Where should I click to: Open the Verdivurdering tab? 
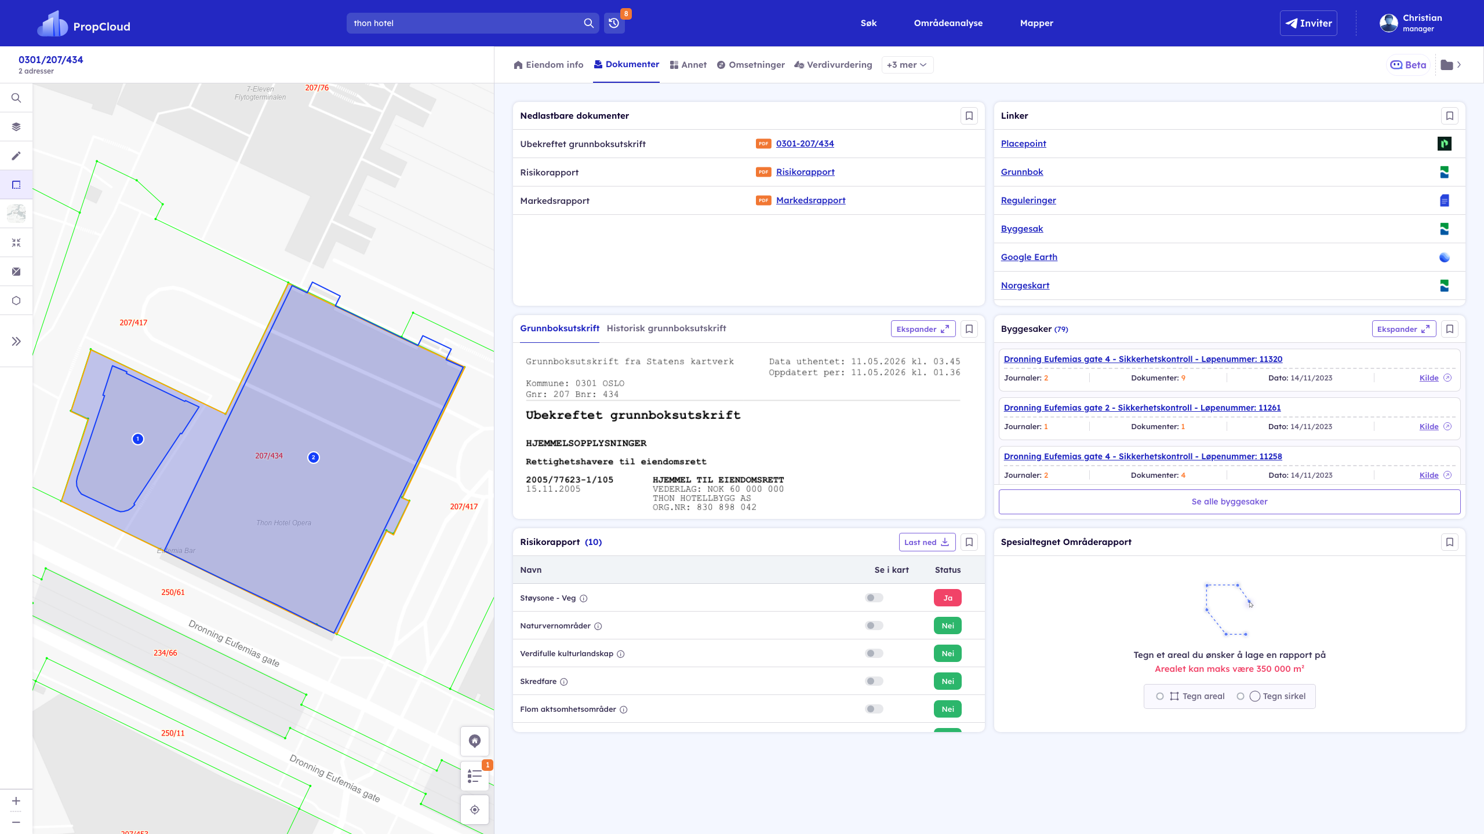[x=833, y=65]
